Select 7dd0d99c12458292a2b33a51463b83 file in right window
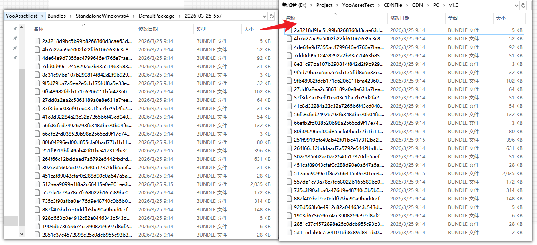This screenshot has width=537, height=245. coord(338,55)
